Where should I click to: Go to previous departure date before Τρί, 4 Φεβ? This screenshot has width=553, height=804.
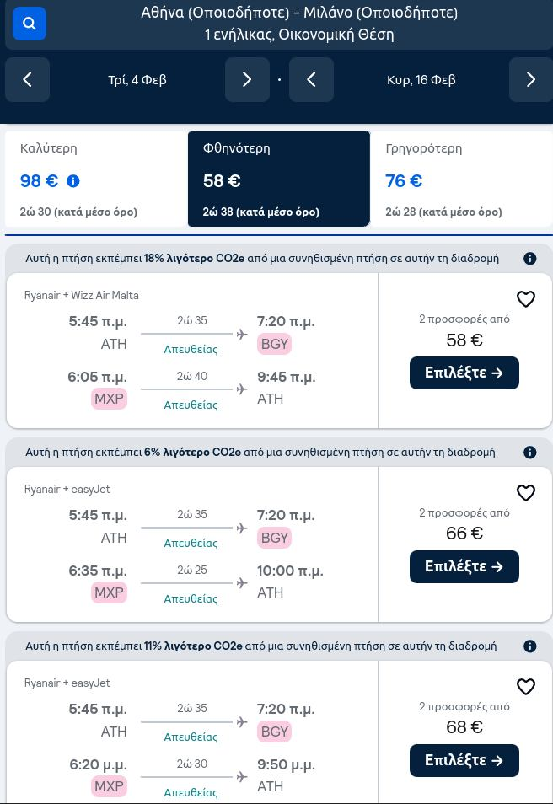coord(27,79)
